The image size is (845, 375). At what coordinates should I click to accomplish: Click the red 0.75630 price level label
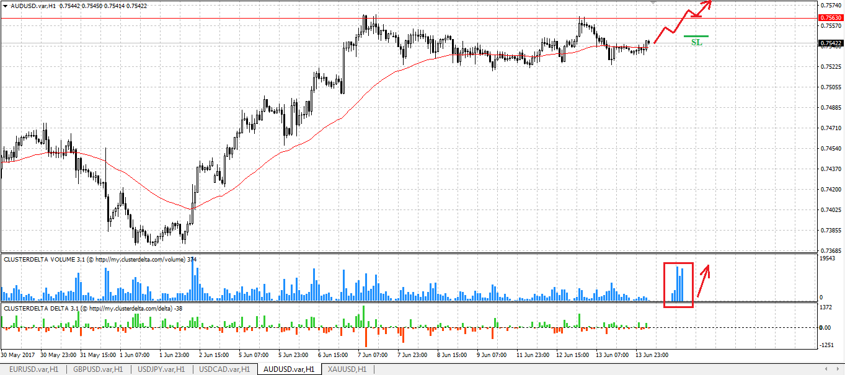point(831,18)
